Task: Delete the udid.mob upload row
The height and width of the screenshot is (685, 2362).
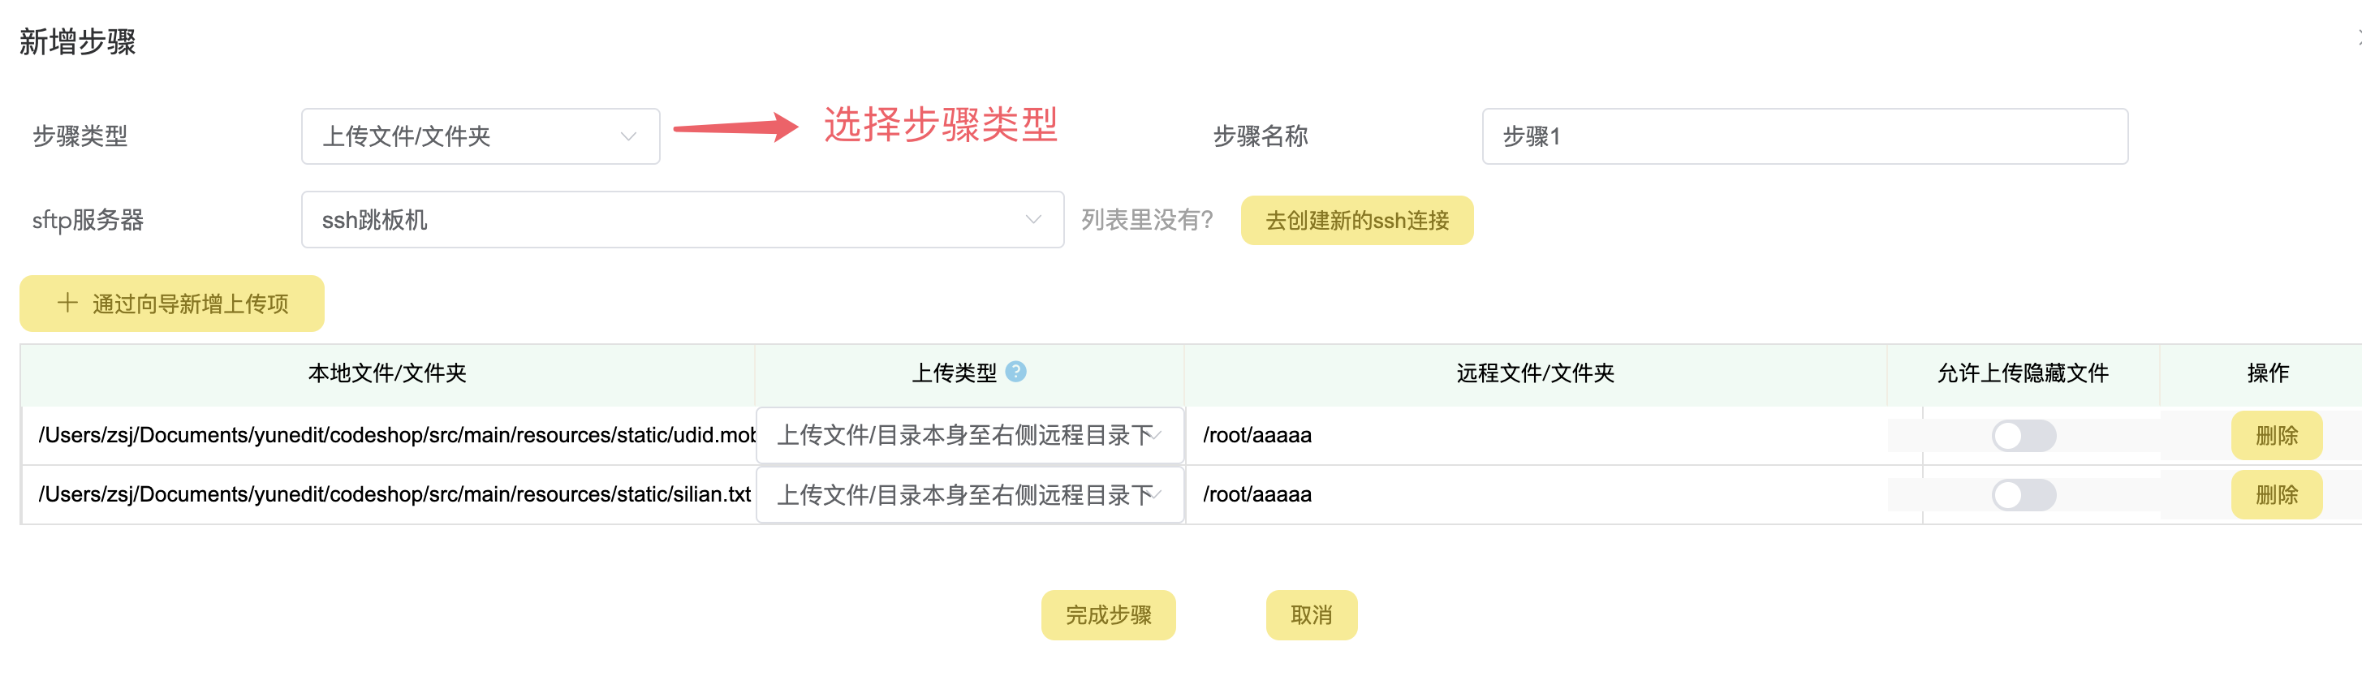Action: coord(2276,436)
